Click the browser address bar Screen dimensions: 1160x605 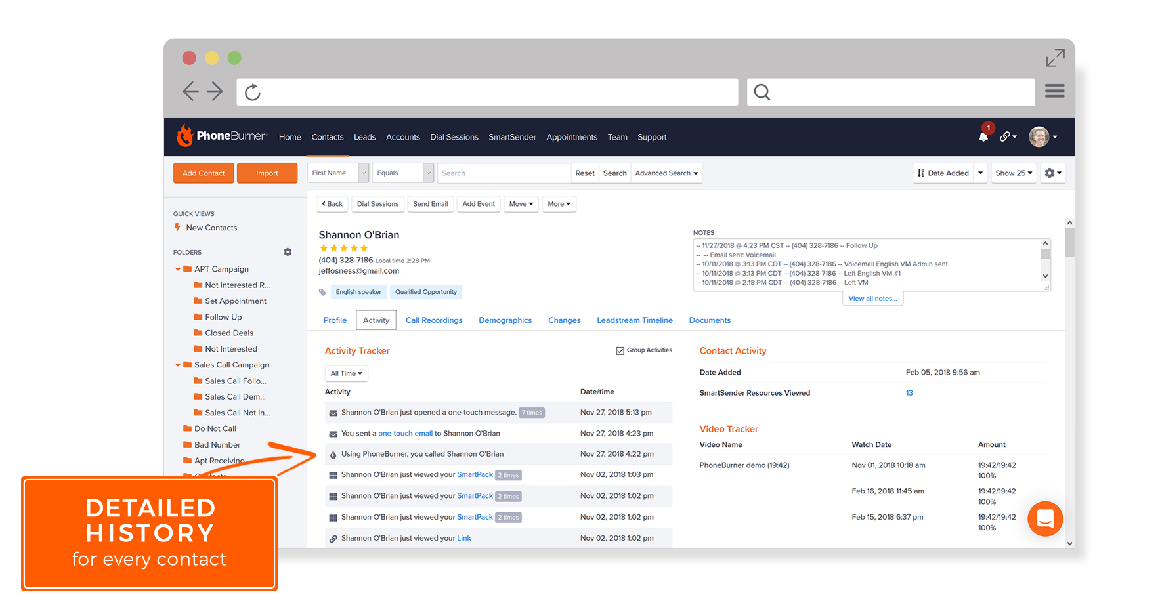[487, 92]
